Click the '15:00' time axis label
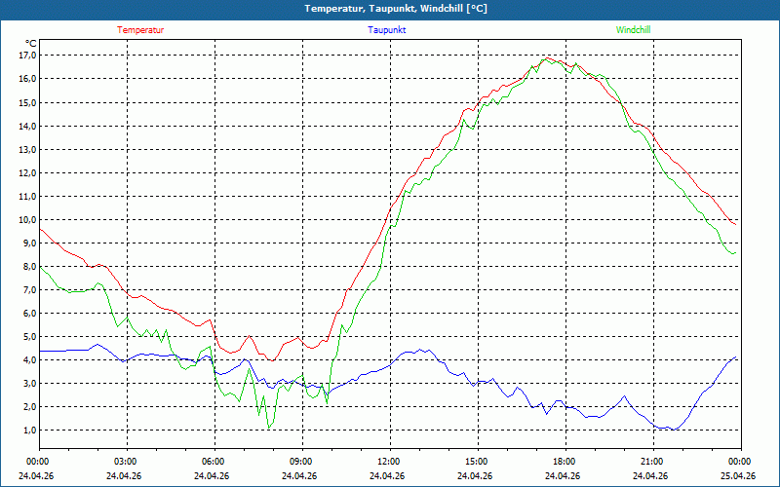This screenshot has height=487, width=780. pyautogui.click(x=476, y=462)
